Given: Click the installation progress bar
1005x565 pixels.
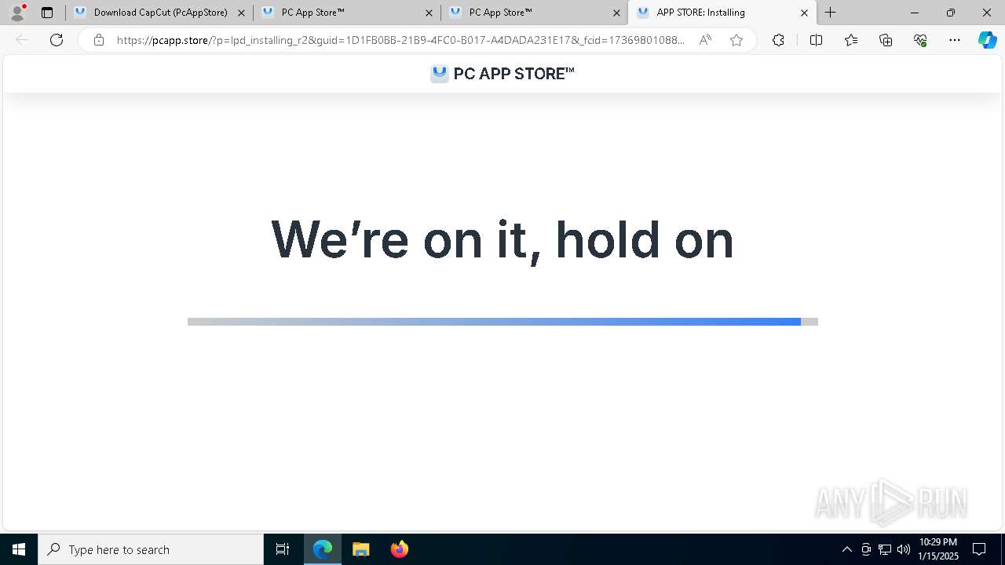Looking at the screenshot, I should tap(502, 322).
